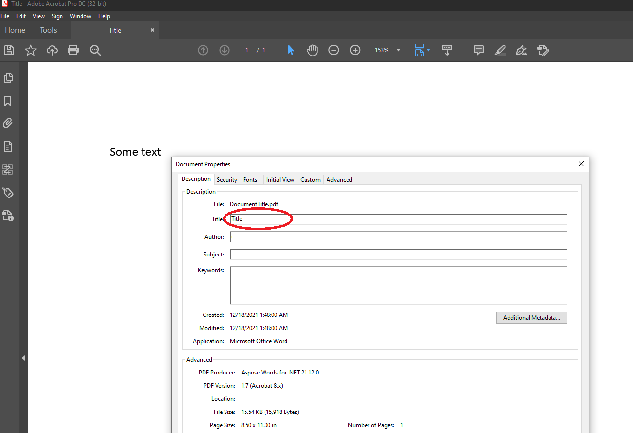Open the Page thumbnails side panel
Viewport: 633px width, 433px height.
[x=8, y=78]
